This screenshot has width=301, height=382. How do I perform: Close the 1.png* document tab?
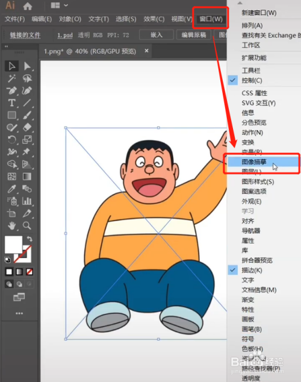[x=146, y=51]
